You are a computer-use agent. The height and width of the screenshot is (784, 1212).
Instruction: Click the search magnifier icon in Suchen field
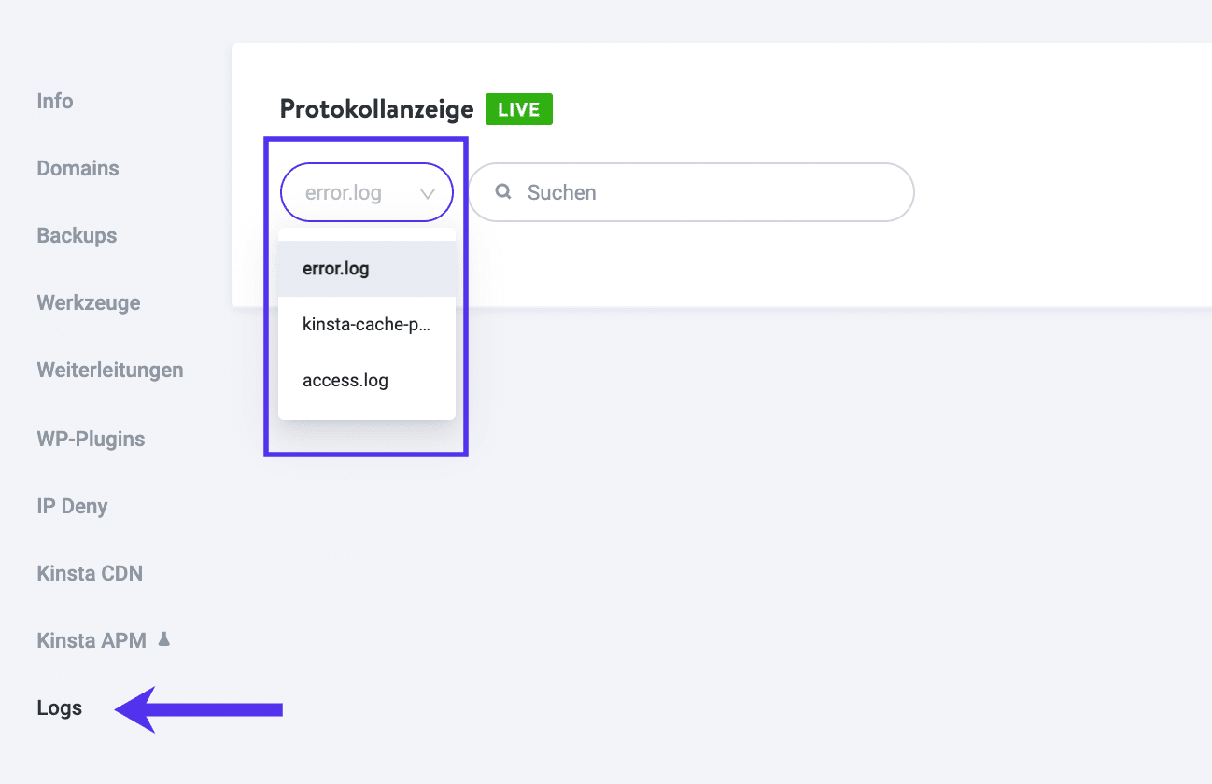tap(502, 191)
